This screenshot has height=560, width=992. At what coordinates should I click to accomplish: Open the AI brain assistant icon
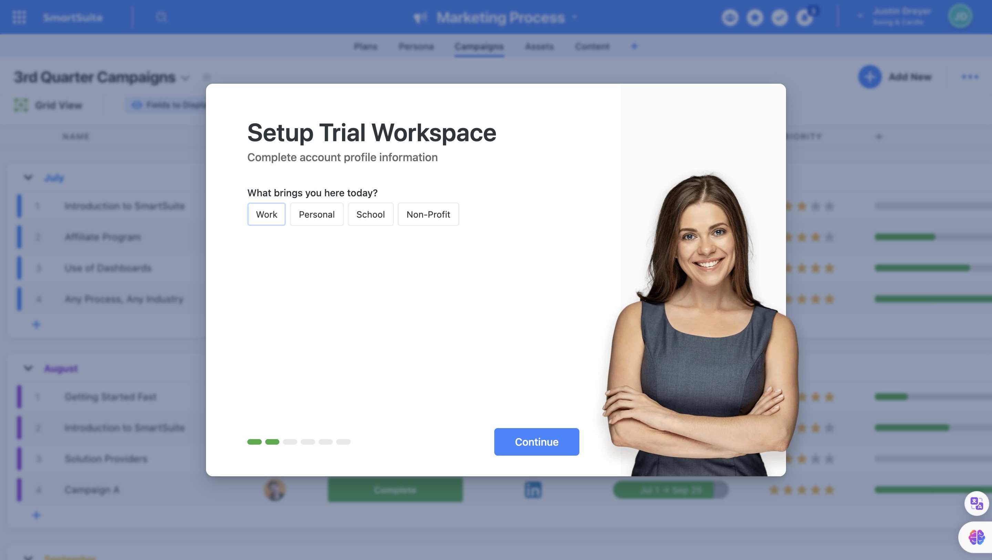coord(976,537)
